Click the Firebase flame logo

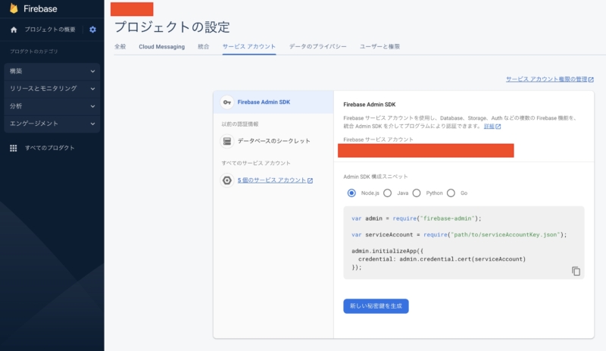[x=14, y=8]
